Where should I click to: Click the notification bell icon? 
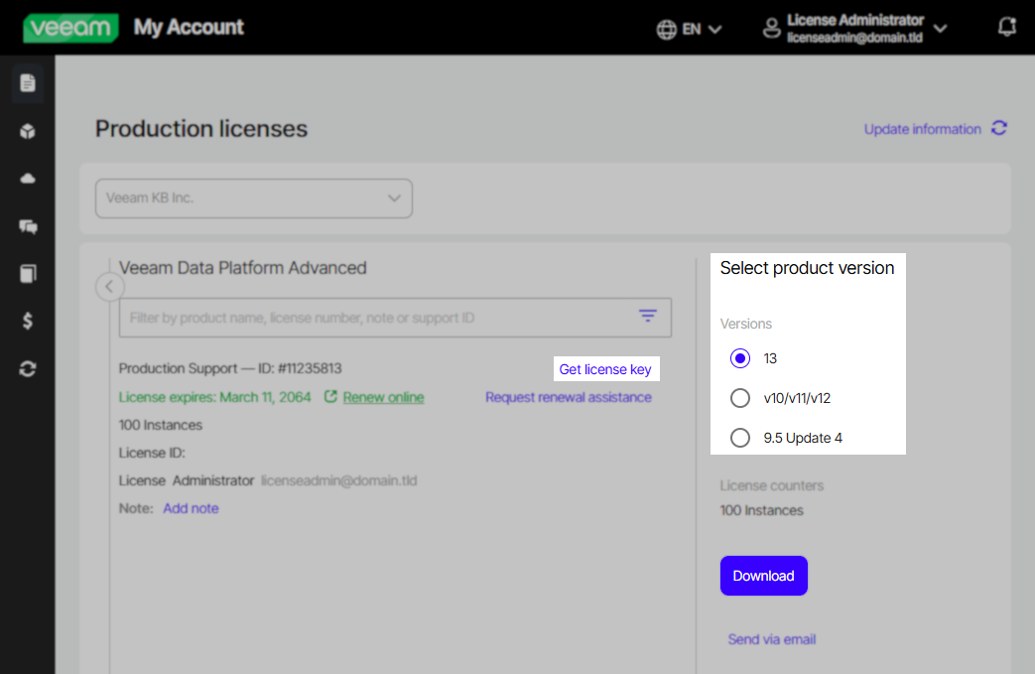coord(1007,27)
